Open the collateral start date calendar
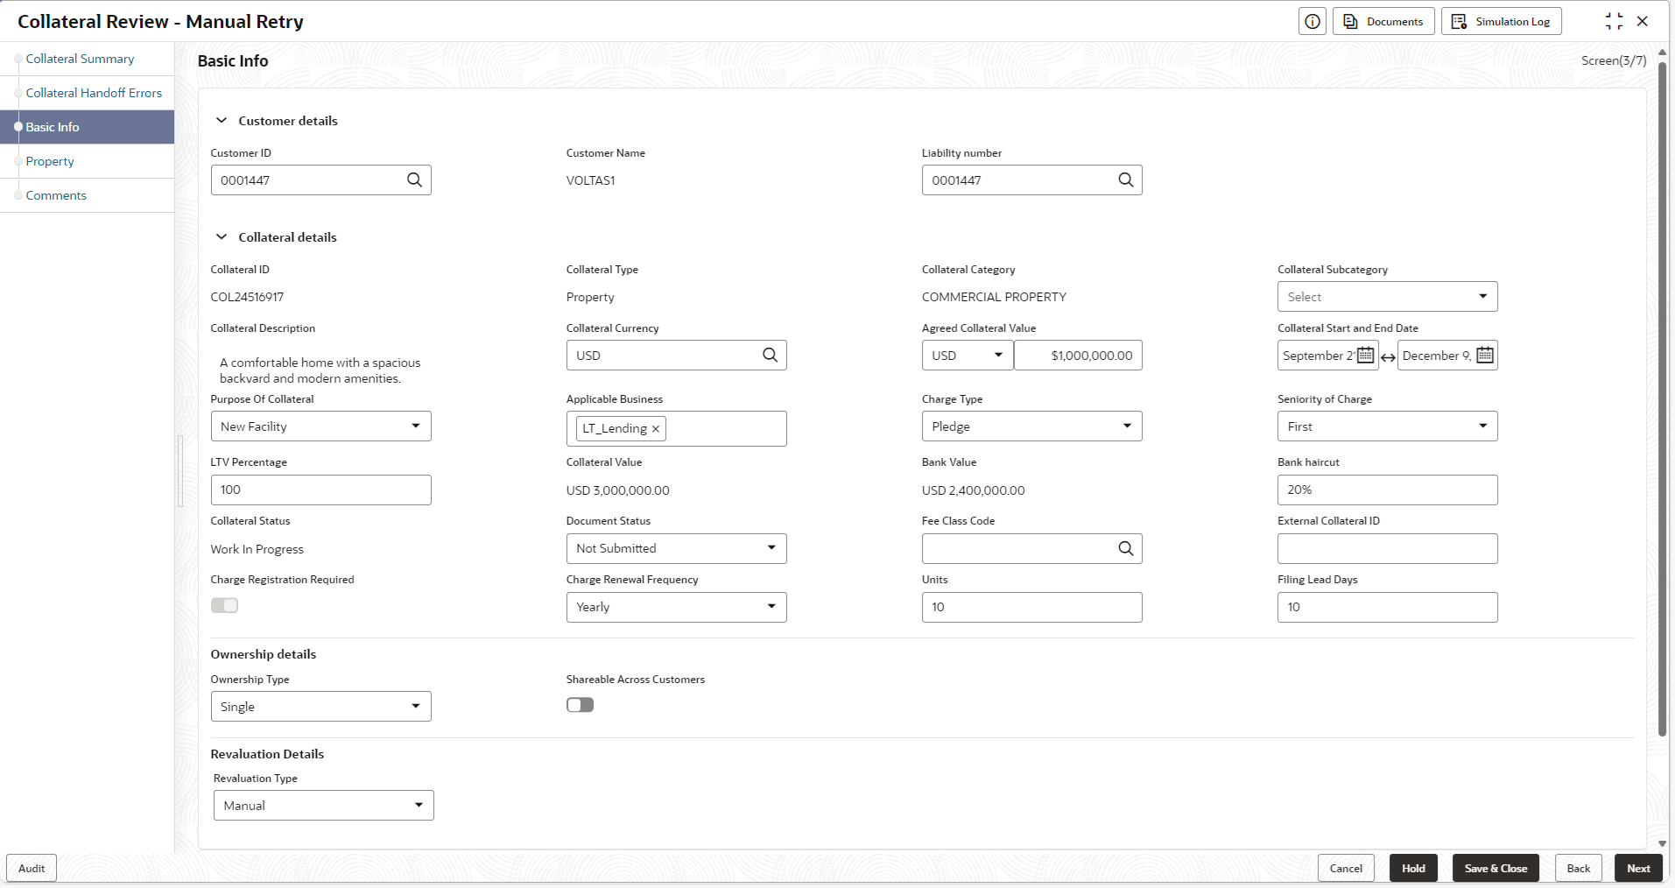Viewport: 1675px width, 888px height. click(1365, 355)
